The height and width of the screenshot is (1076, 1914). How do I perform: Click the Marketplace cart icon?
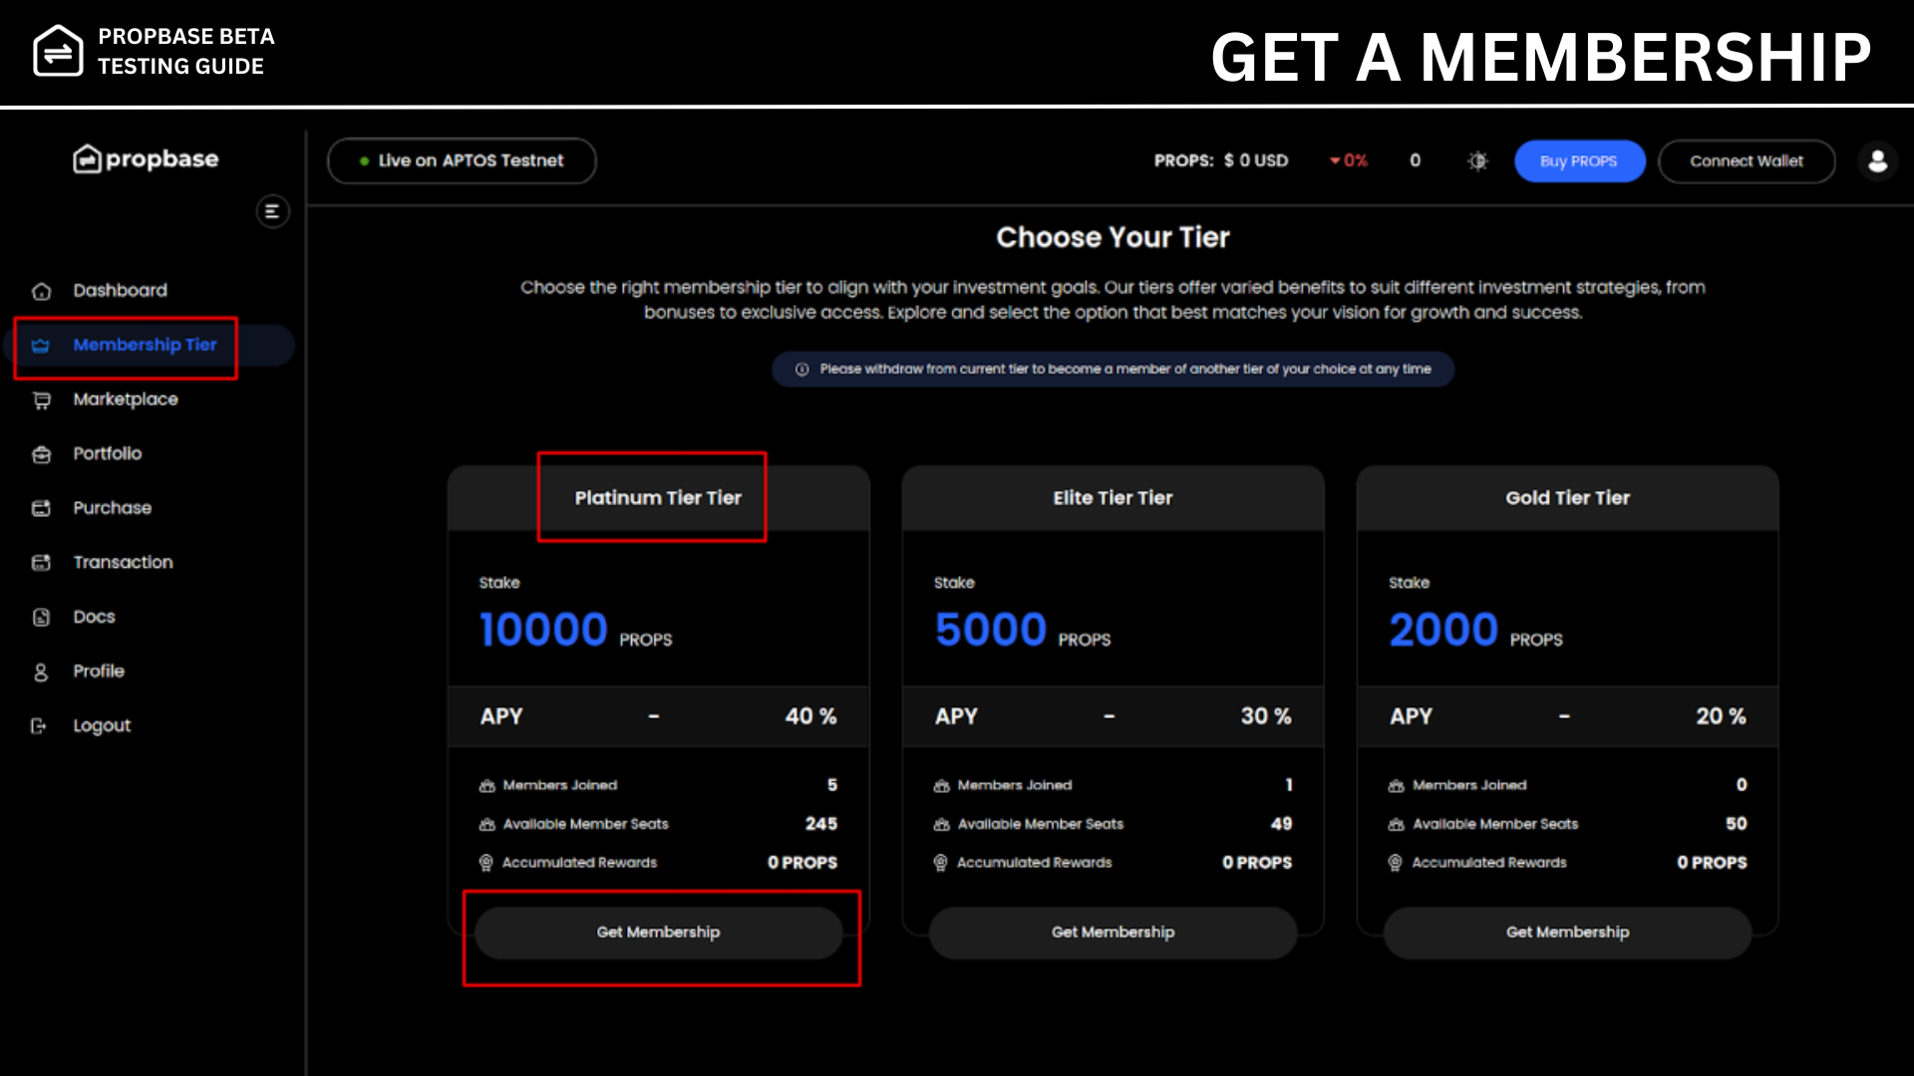click(41, 400)
